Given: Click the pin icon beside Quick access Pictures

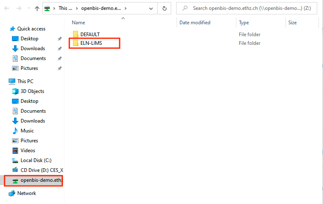Looking at the screenshot, I should coord(59,68).
